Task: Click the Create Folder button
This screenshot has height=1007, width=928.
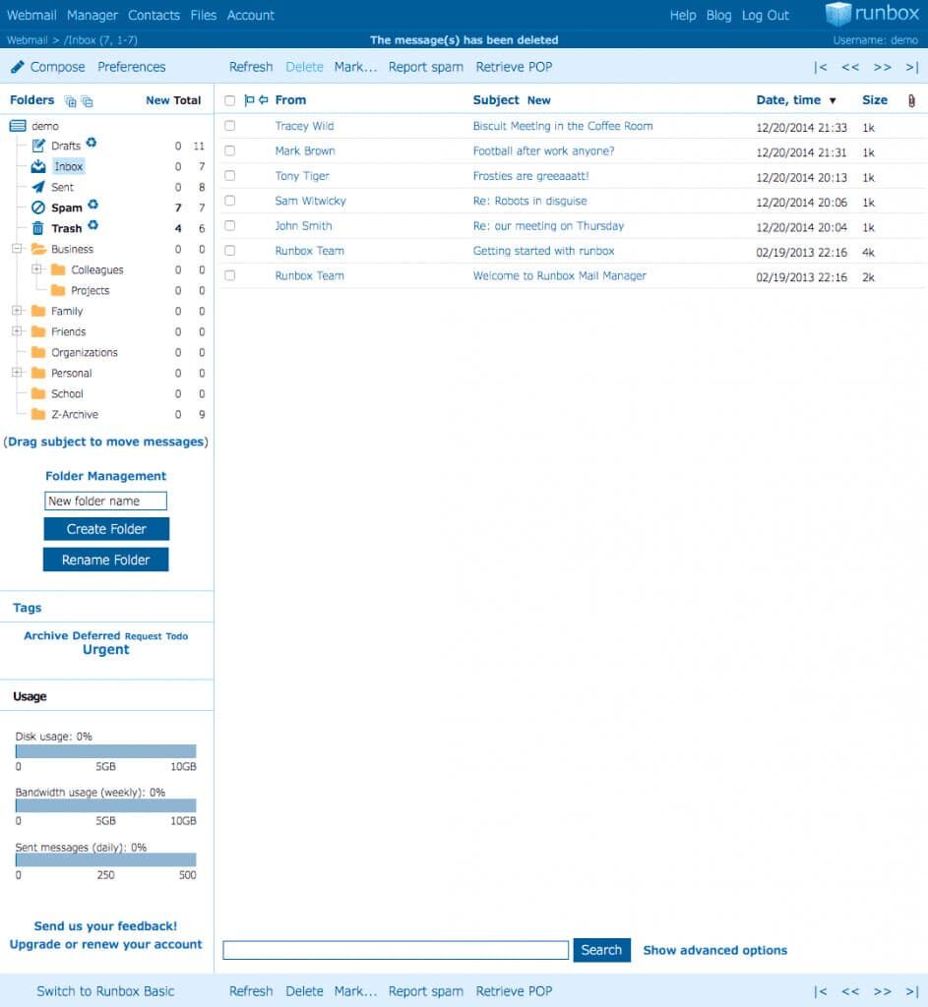Action: point(106,529)
